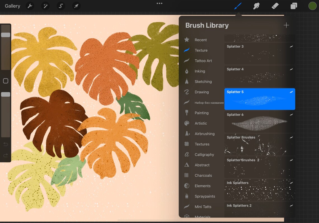
Task: Select the Selection tool in the toolbar
Action: [61, 6]
